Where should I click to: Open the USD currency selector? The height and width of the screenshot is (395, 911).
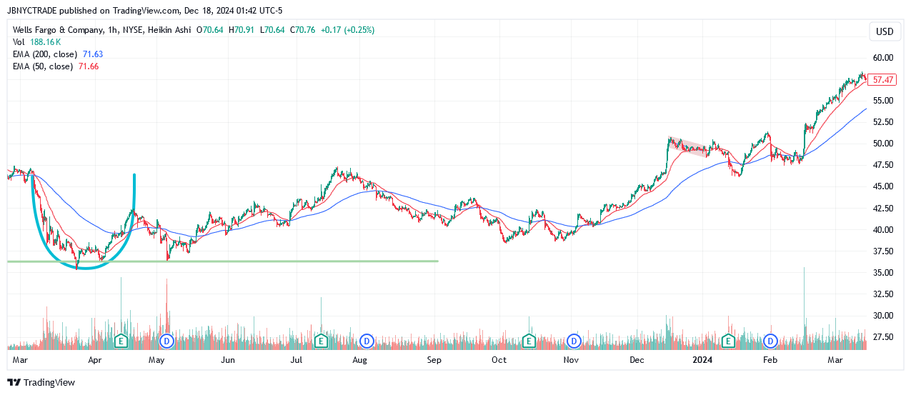tap(885, 31)
